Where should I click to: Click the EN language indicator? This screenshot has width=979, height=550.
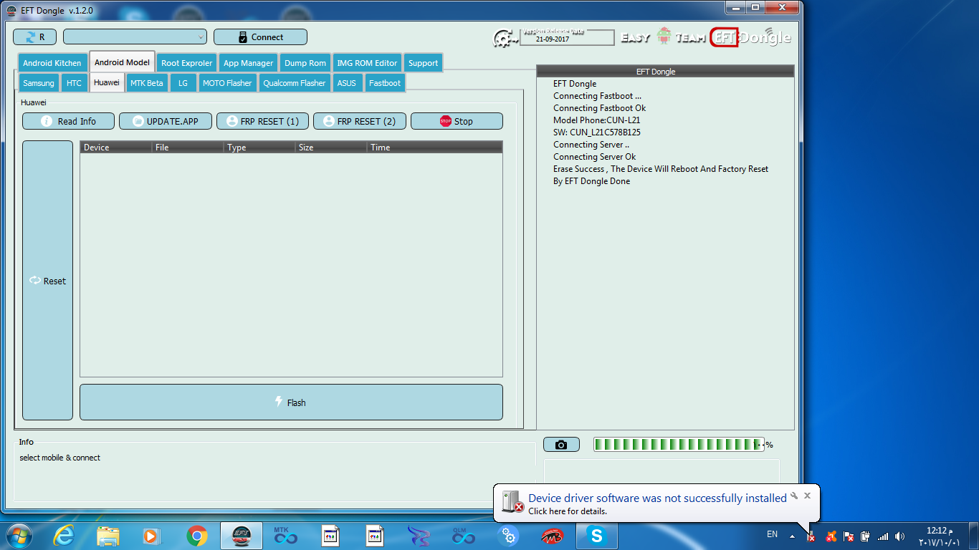(772, 534)
